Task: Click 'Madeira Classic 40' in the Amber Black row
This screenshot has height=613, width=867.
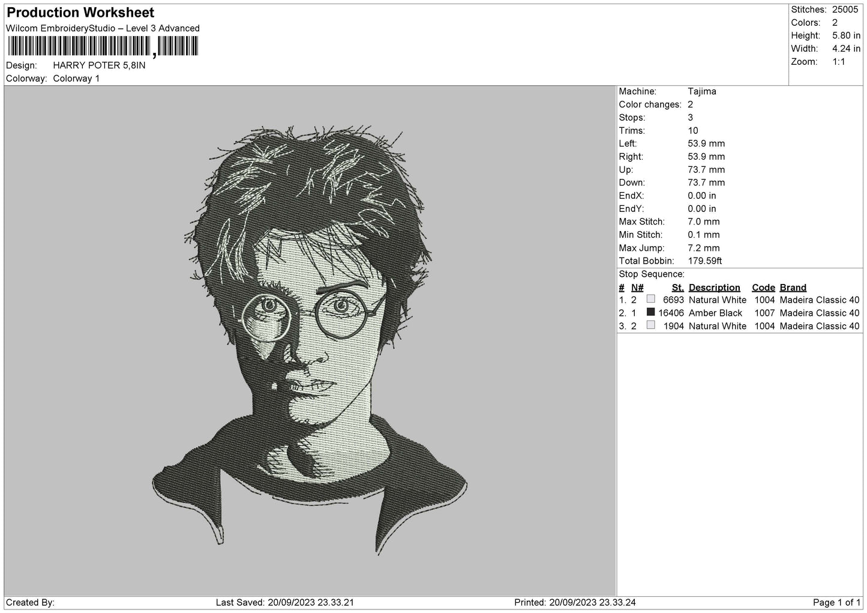Action: 820,313
